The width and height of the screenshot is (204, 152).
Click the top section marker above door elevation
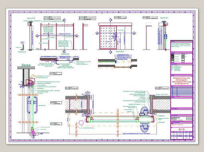tap(110, 20)
